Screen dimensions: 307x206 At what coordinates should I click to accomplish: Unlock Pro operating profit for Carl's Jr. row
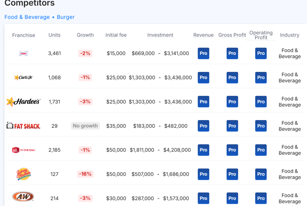point(261,78)
